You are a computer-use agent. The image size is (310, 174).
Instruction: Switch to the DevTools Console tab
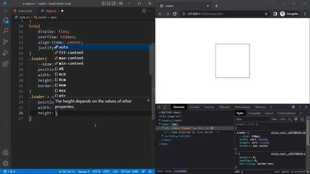(x=194, y=107)
